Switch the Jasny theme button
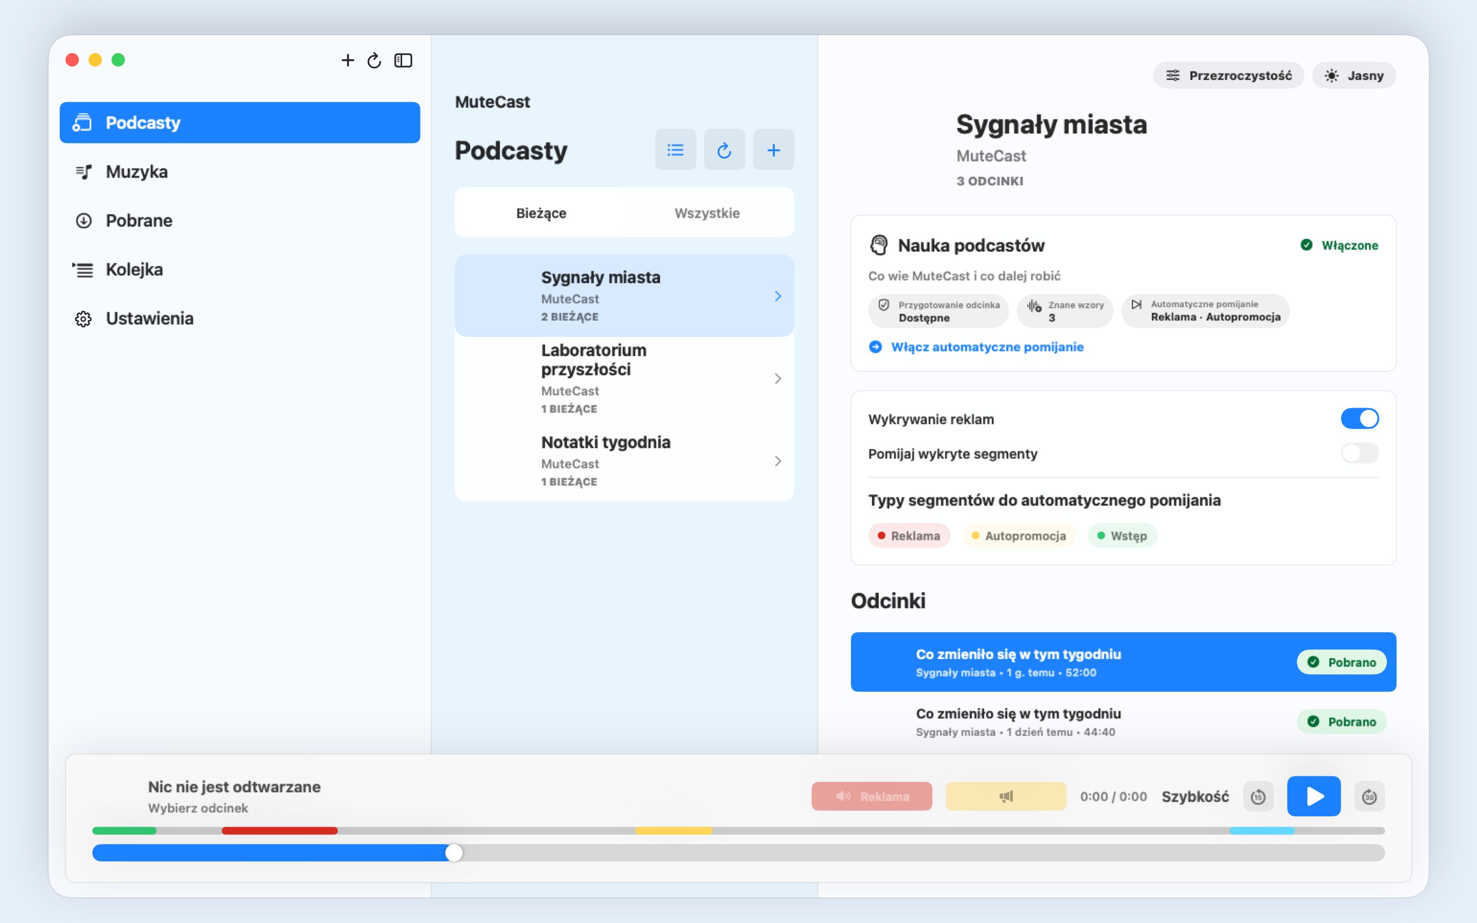 (x=1354, y=76)
